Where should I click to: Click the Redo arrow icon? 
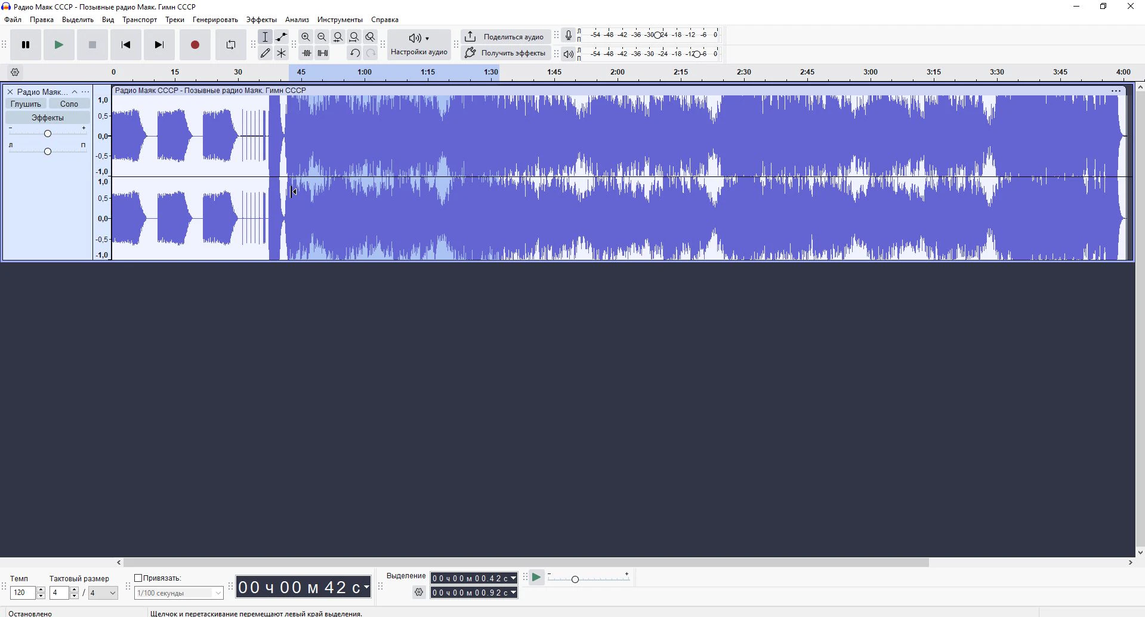[x=371, y=53]
